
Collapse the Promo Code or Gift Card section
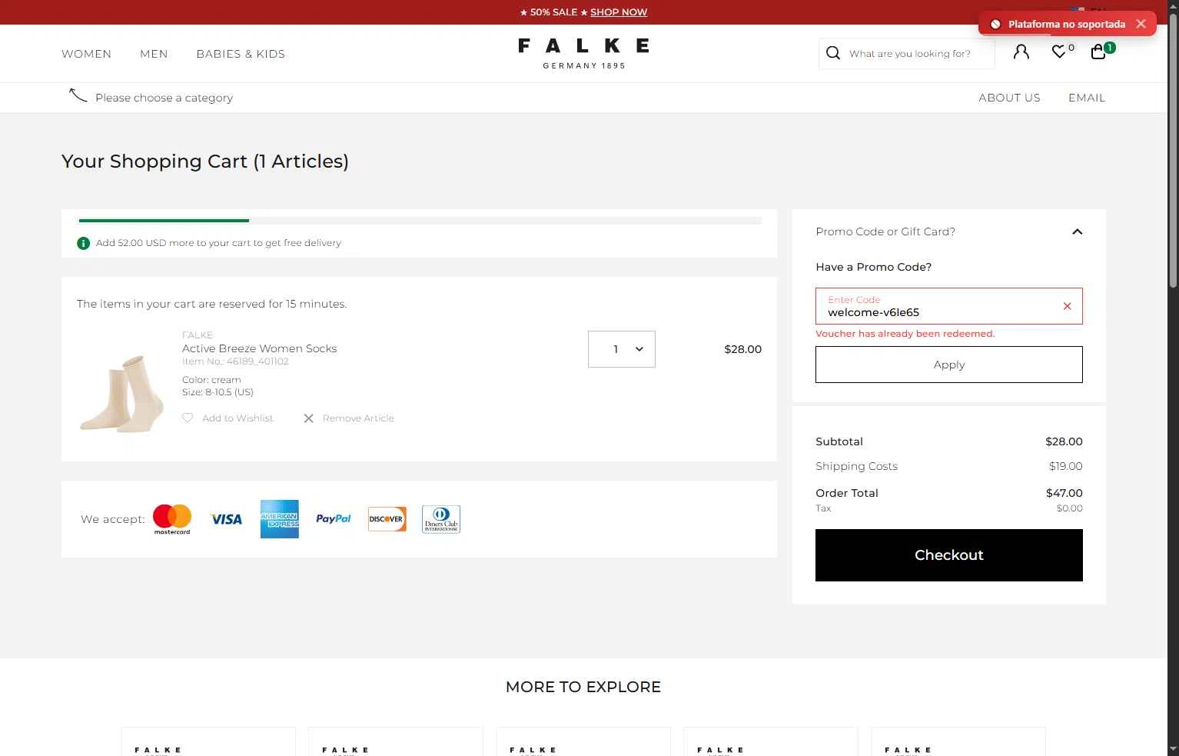pyautogui.click(x=1078, y=231)
